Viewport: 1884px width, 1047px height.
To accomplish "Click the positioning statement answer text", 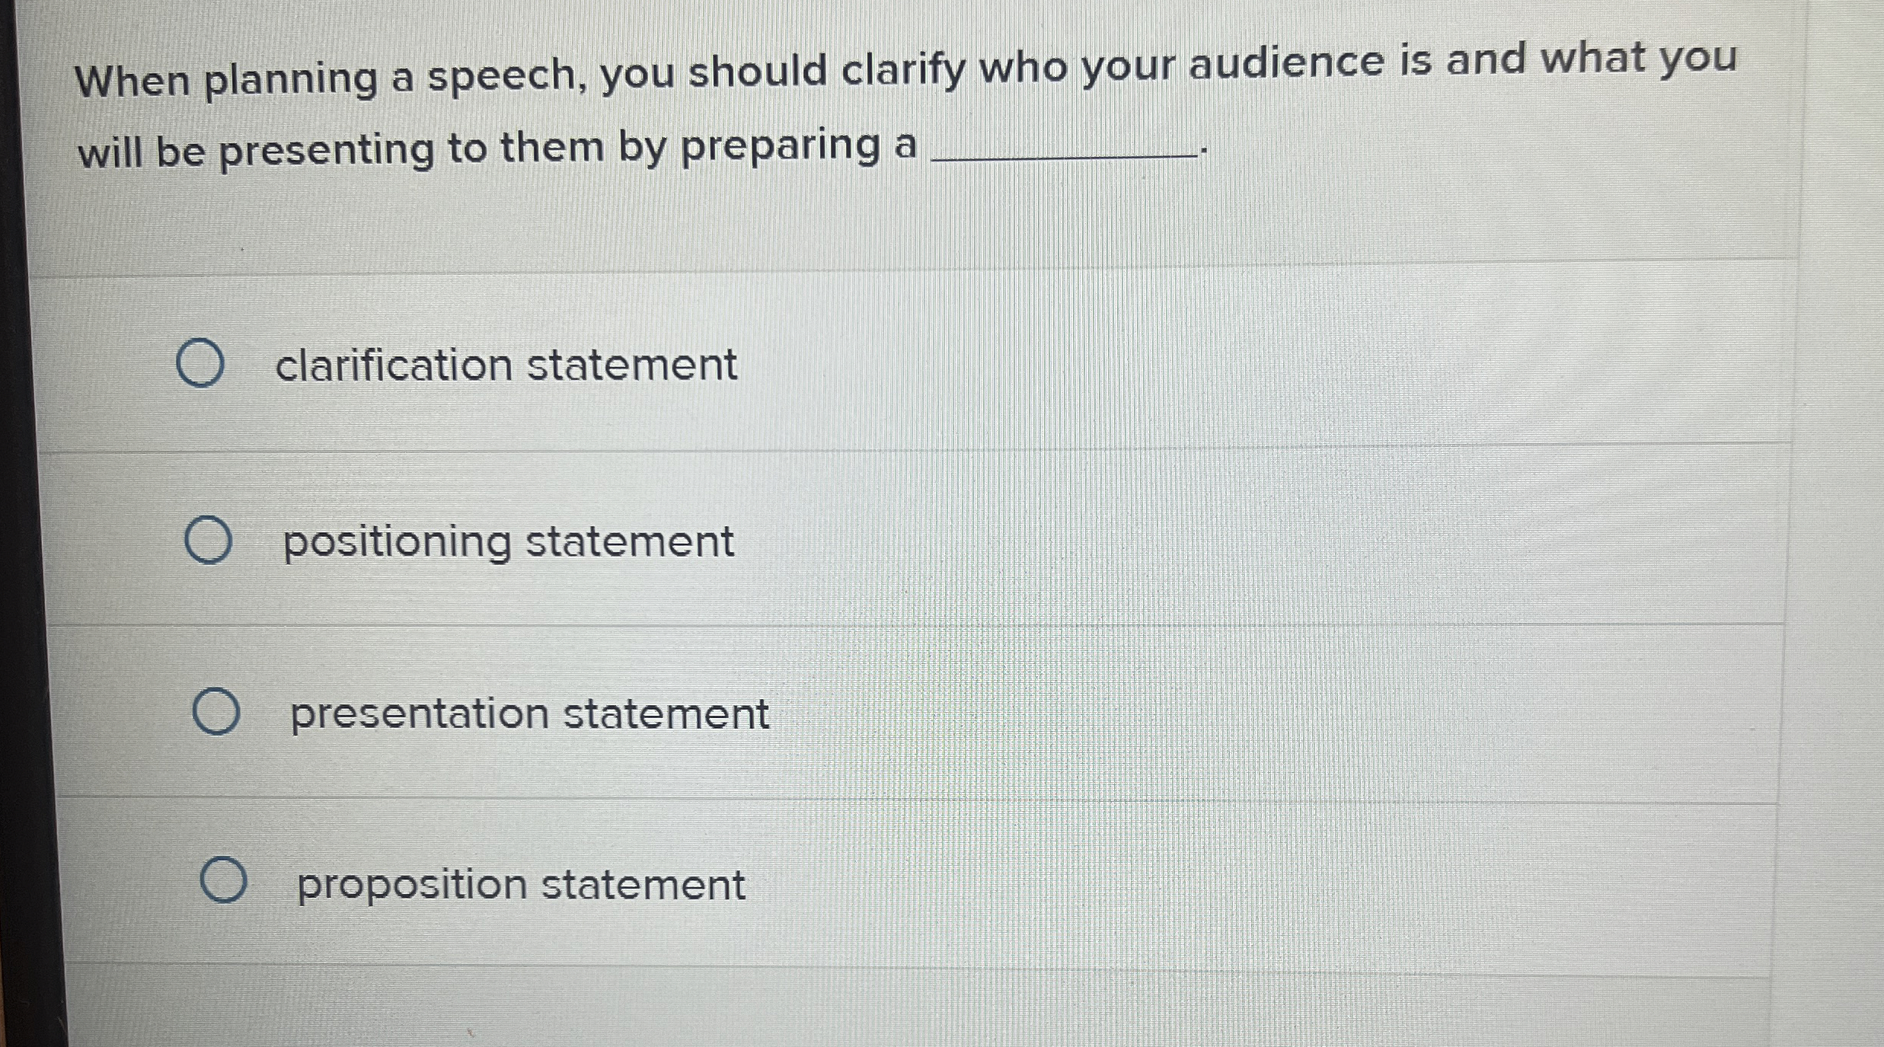I will coord(507,542).
